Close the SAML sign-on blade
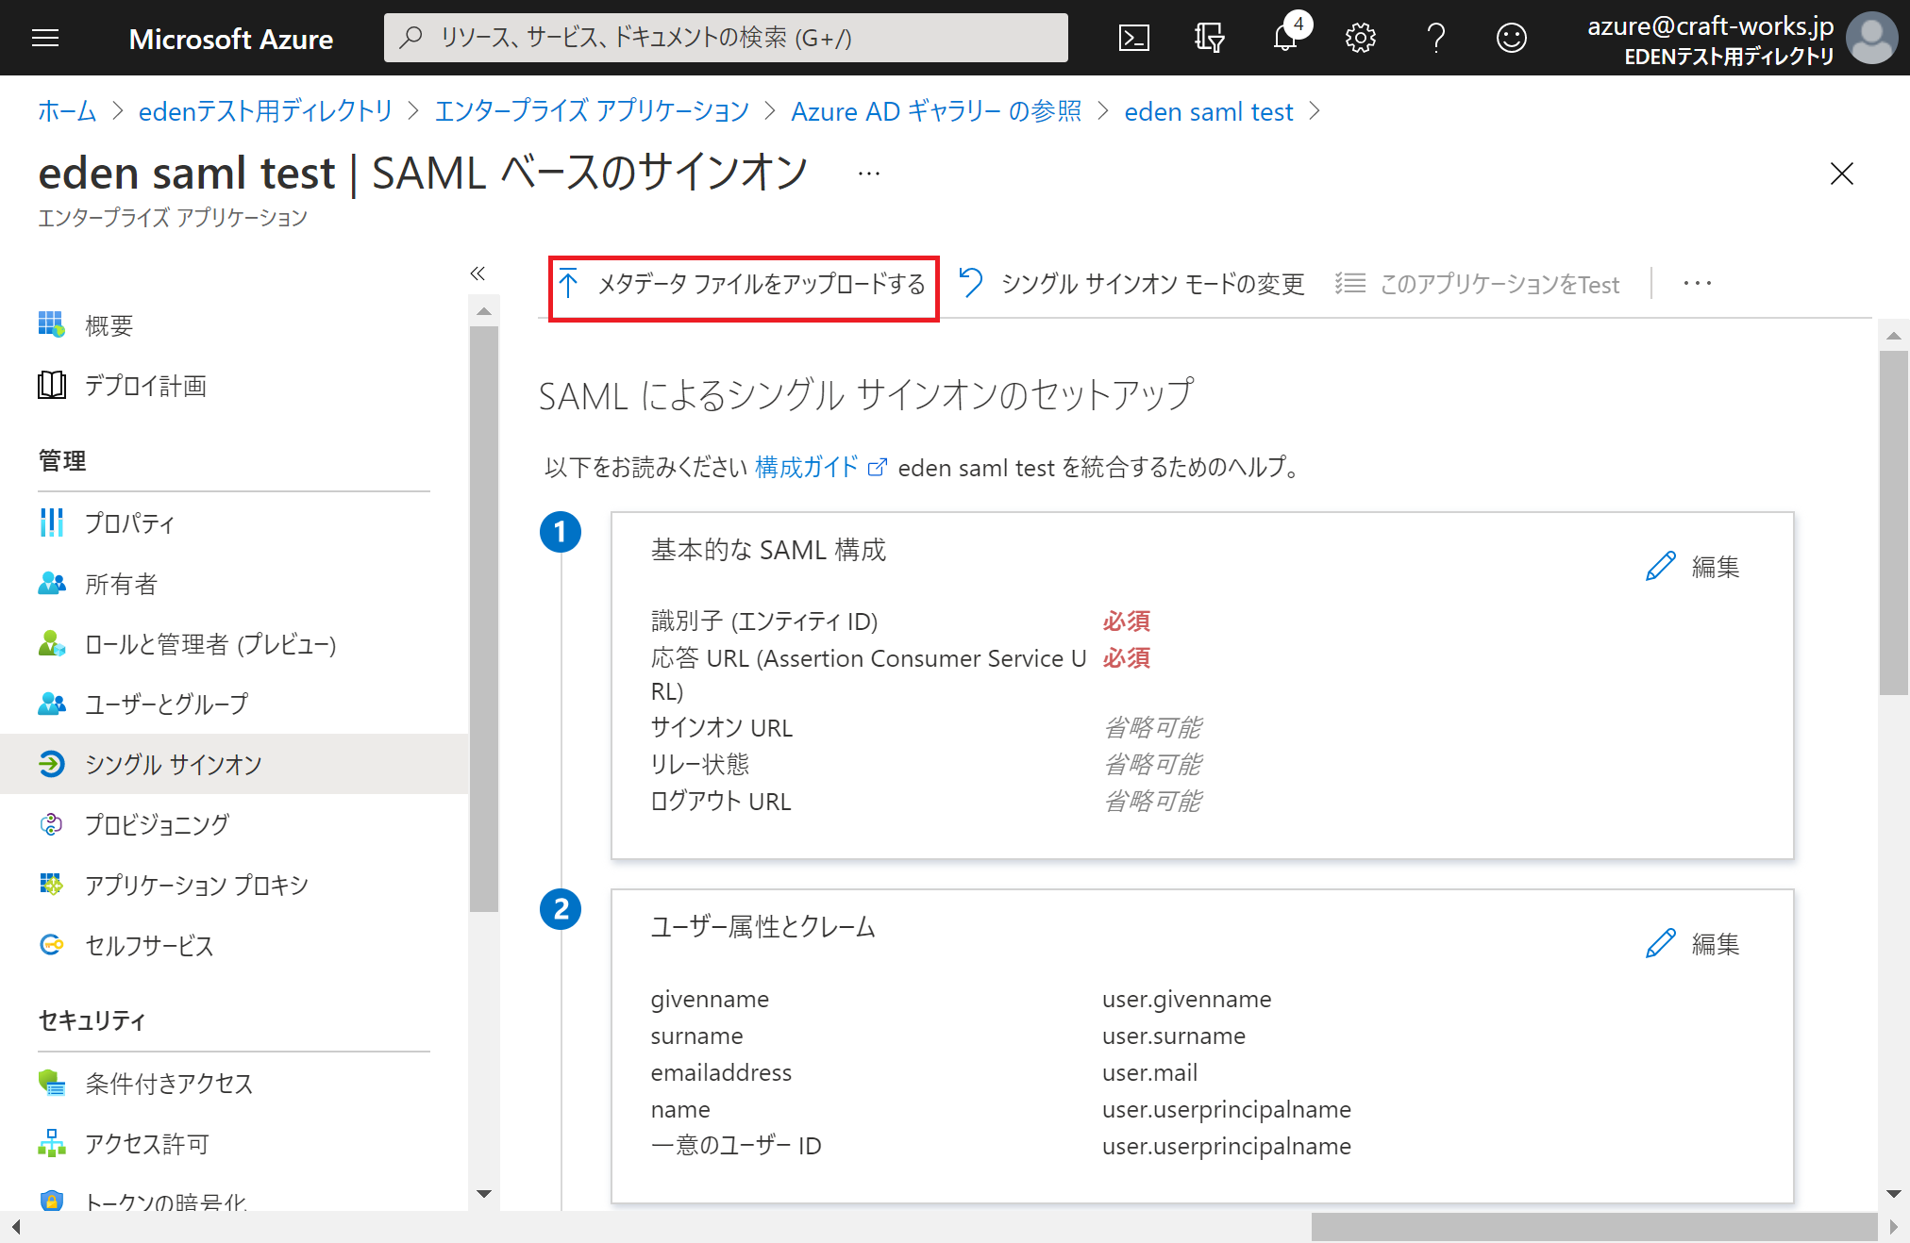1910x1243 pixels. tap(1841, 174)
